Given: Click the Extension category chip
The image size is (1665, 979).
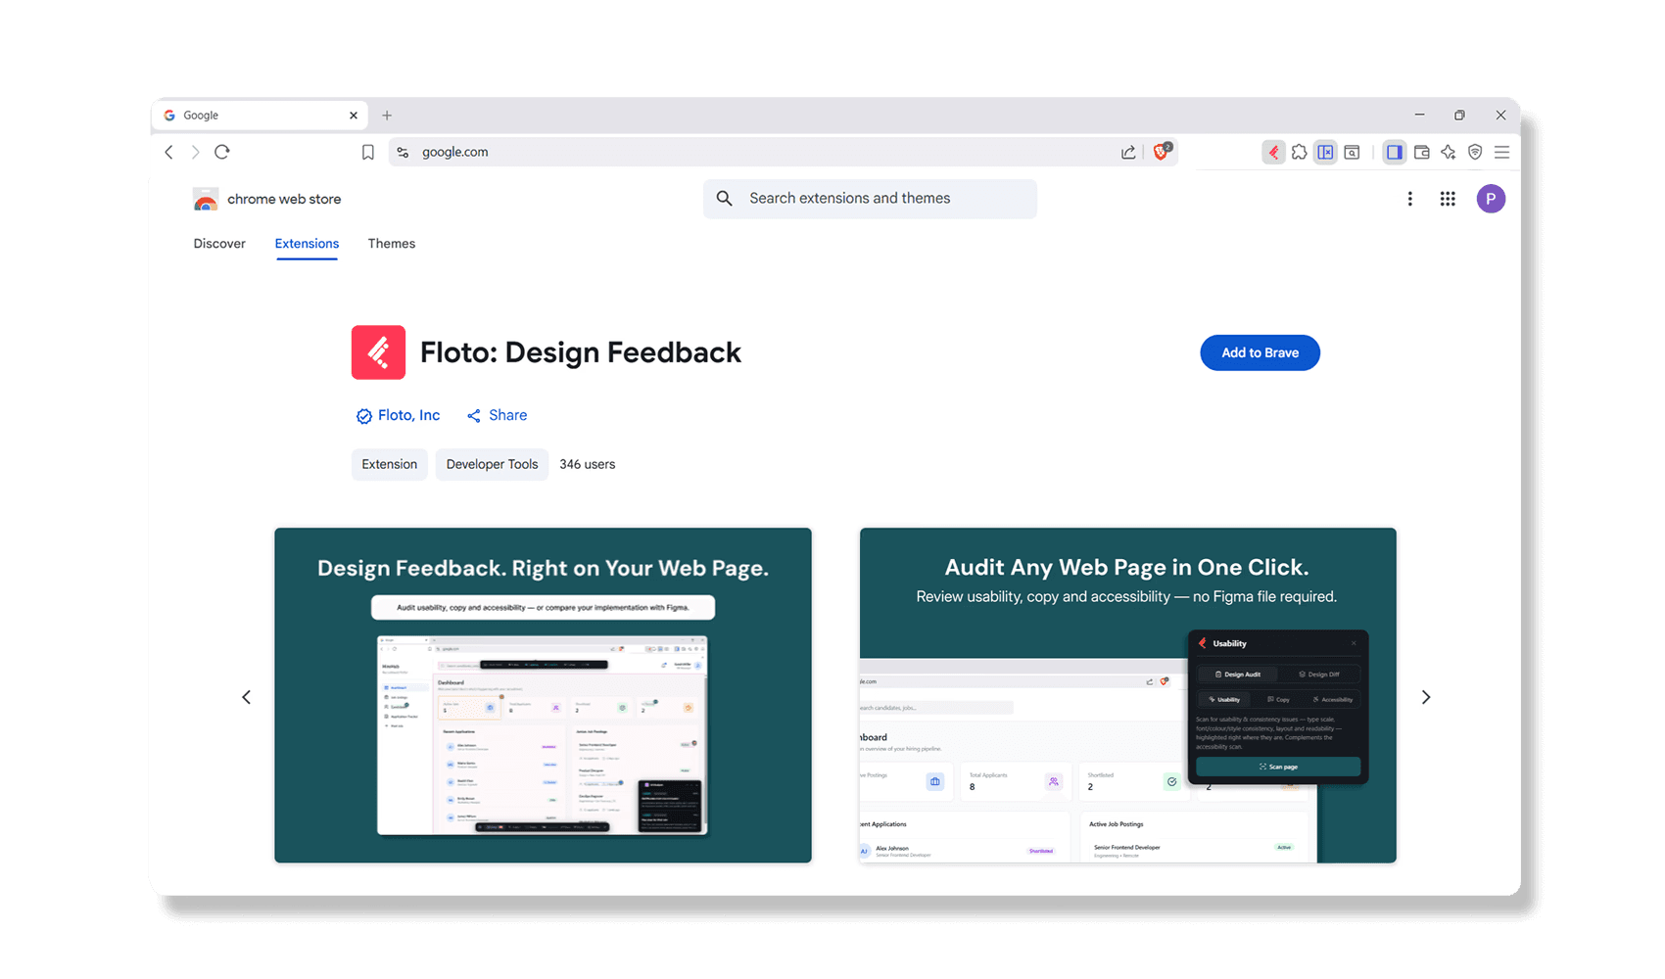Looking at the screenshot, I should coord(390,464).
